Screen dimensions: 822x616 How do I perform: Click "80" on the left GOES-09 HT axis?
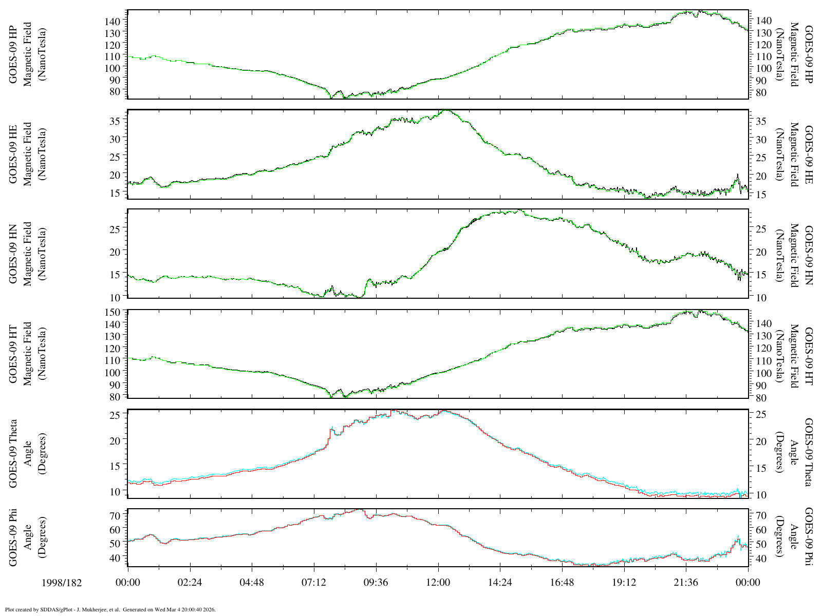tap(115, 396)
